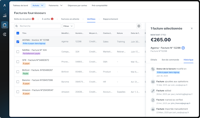Image resolution: width=200 pixels, height=118 pixels.
Task: Click the 'À payer' tag on Amazon row
Action: (26, 94)
